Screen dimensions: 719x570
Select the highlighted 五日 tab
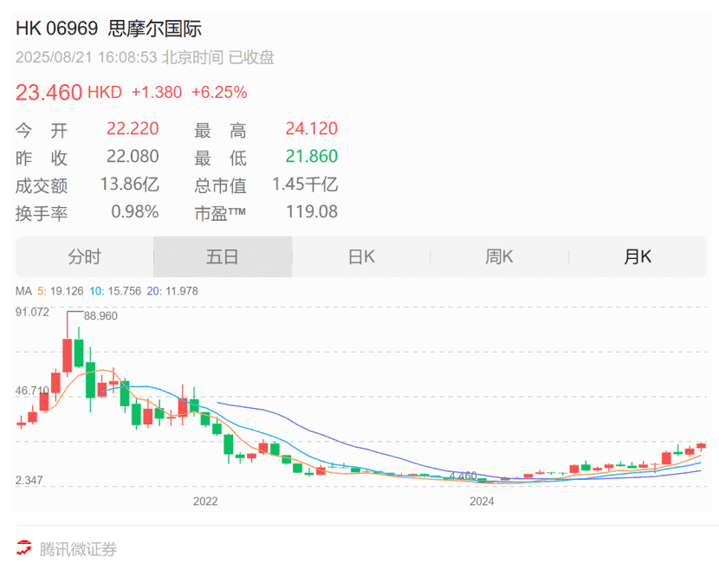point(222,256)
